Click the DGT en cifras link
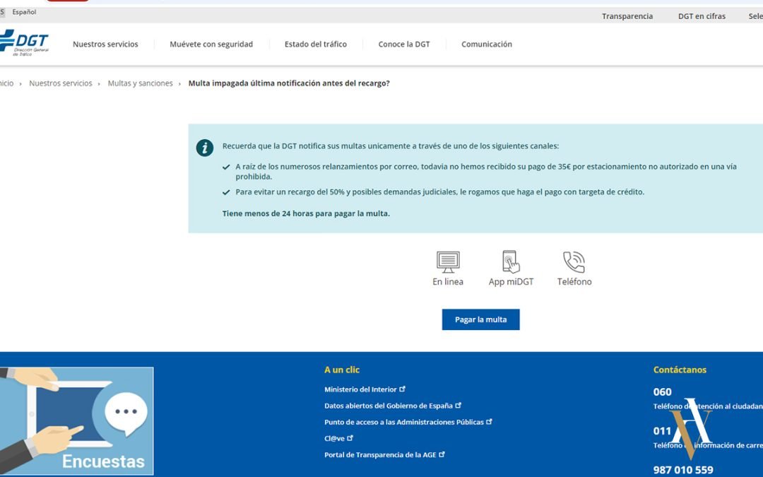763x477 pixels. tap(702, 16)
